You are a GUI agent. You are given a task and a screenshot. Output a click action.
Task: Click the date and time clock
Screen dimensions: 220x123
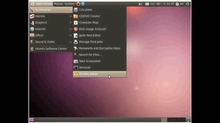(x=162, y=4)
